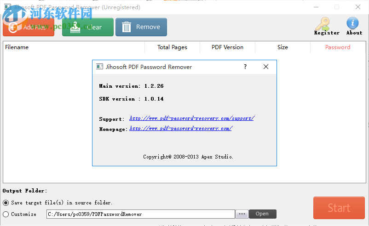The image size is (369, 226).
Task: Select the Customize radio option
Action: (x=19, y=214)
